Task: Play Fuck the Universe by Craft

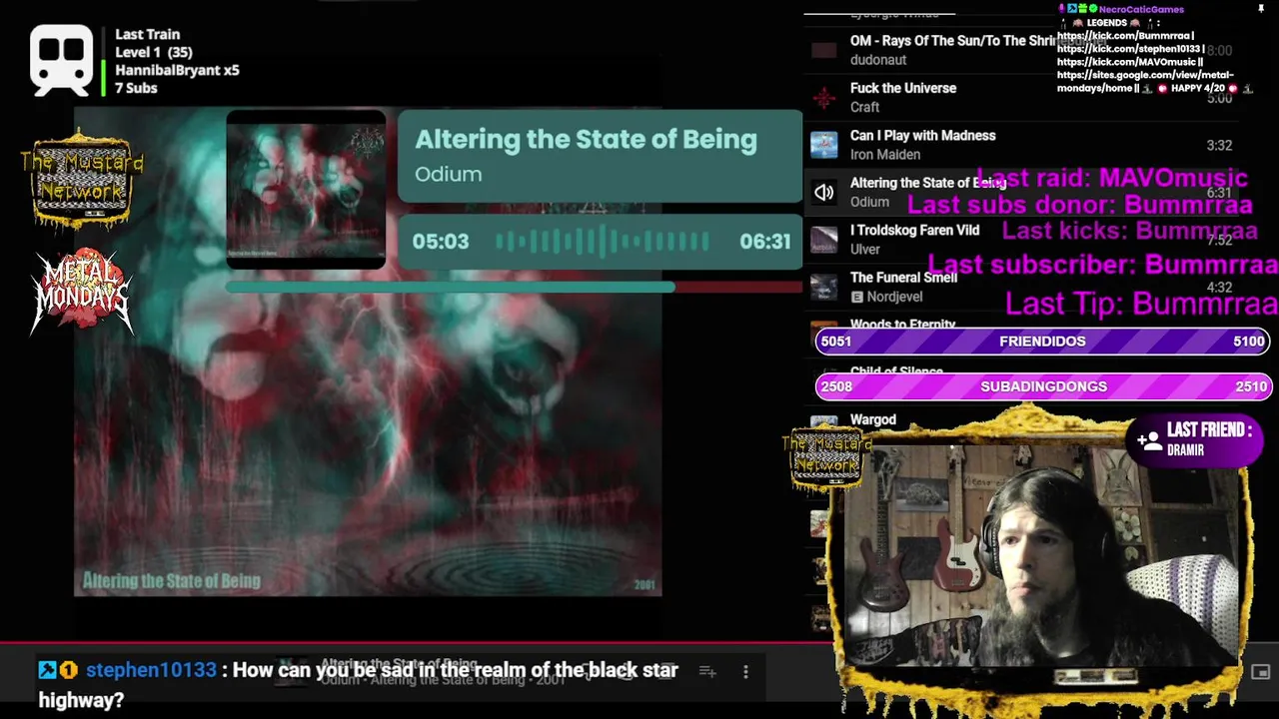Action: click(1019, 97)
